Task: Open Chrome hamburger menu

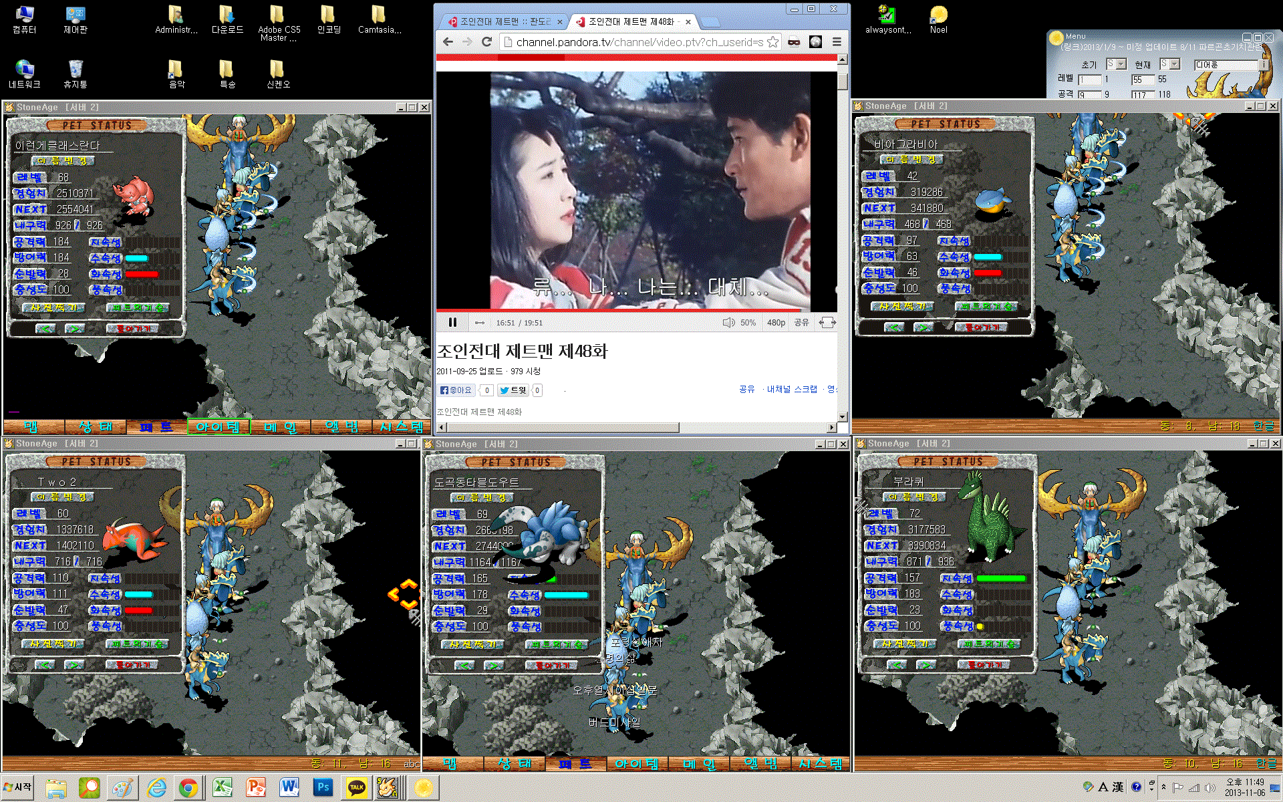Action: (837, 42)
